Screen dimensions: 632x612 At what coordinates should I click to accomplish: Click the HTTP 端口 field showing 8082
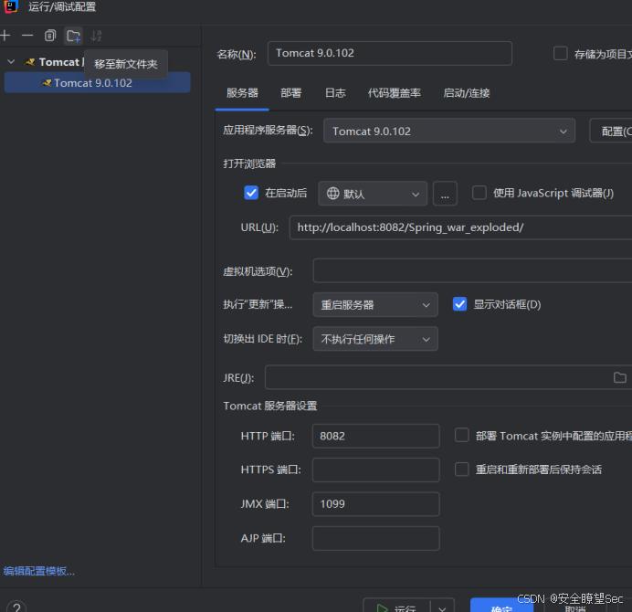(375, 436)
